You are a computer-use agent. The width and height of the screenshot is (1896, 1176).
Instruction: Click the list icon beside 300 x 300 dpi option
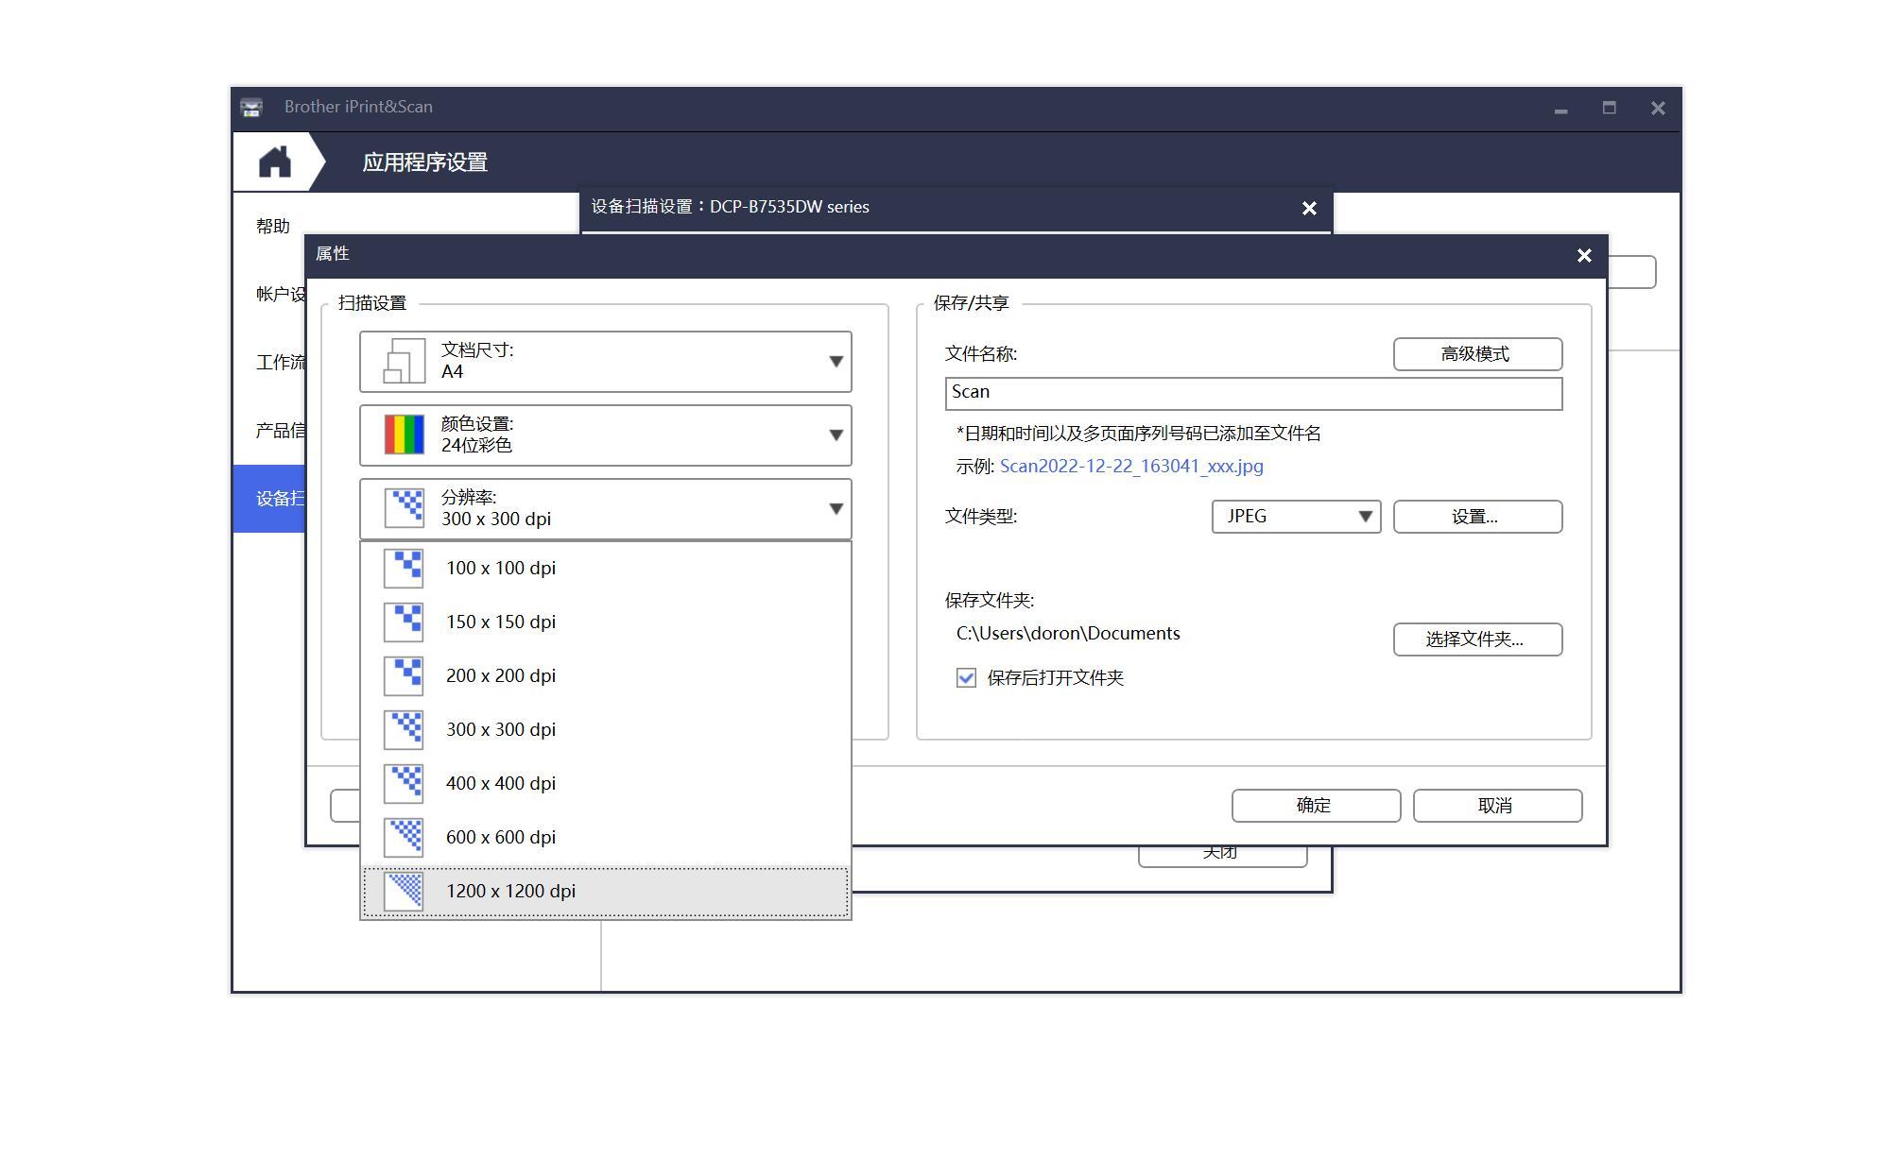pos(404,730)
